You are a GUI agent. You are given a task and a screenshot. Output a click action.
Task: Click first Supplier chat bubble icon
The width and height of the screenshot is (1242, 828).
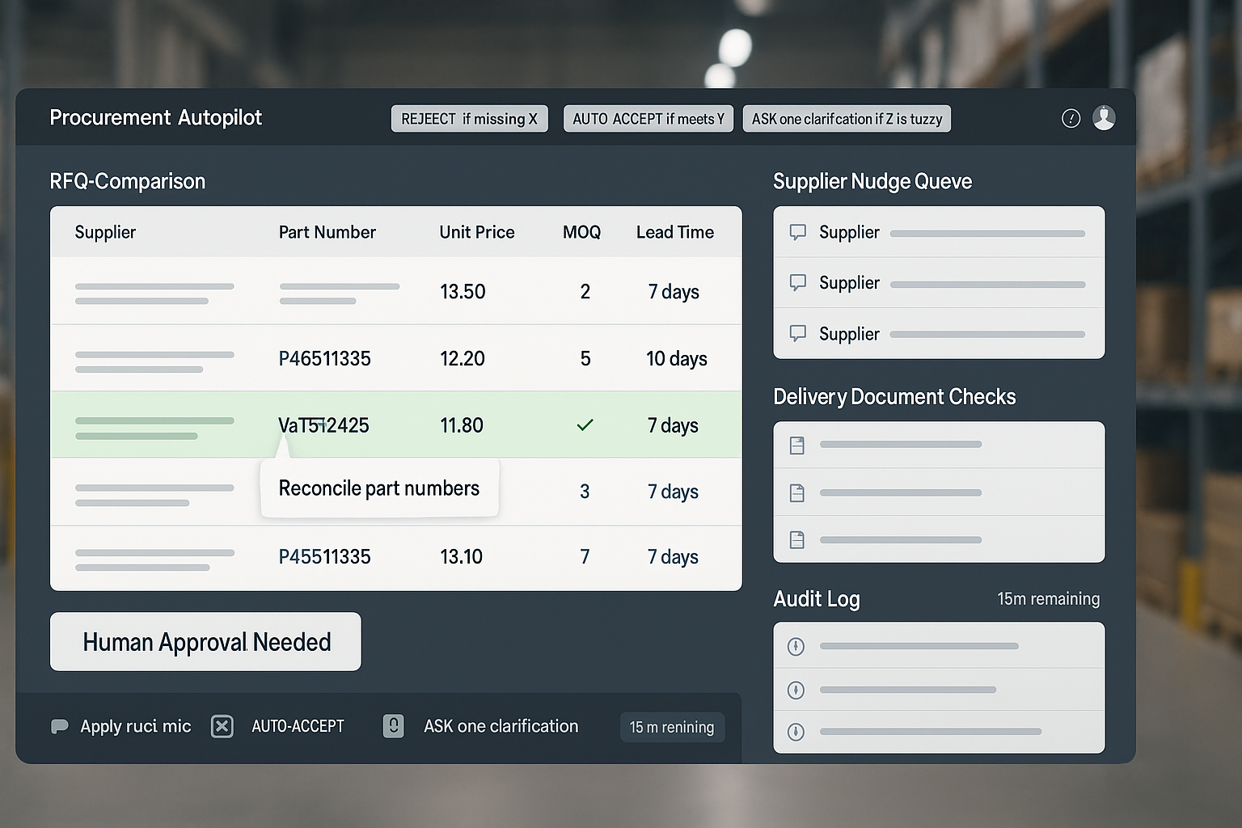tap(797, 233)
